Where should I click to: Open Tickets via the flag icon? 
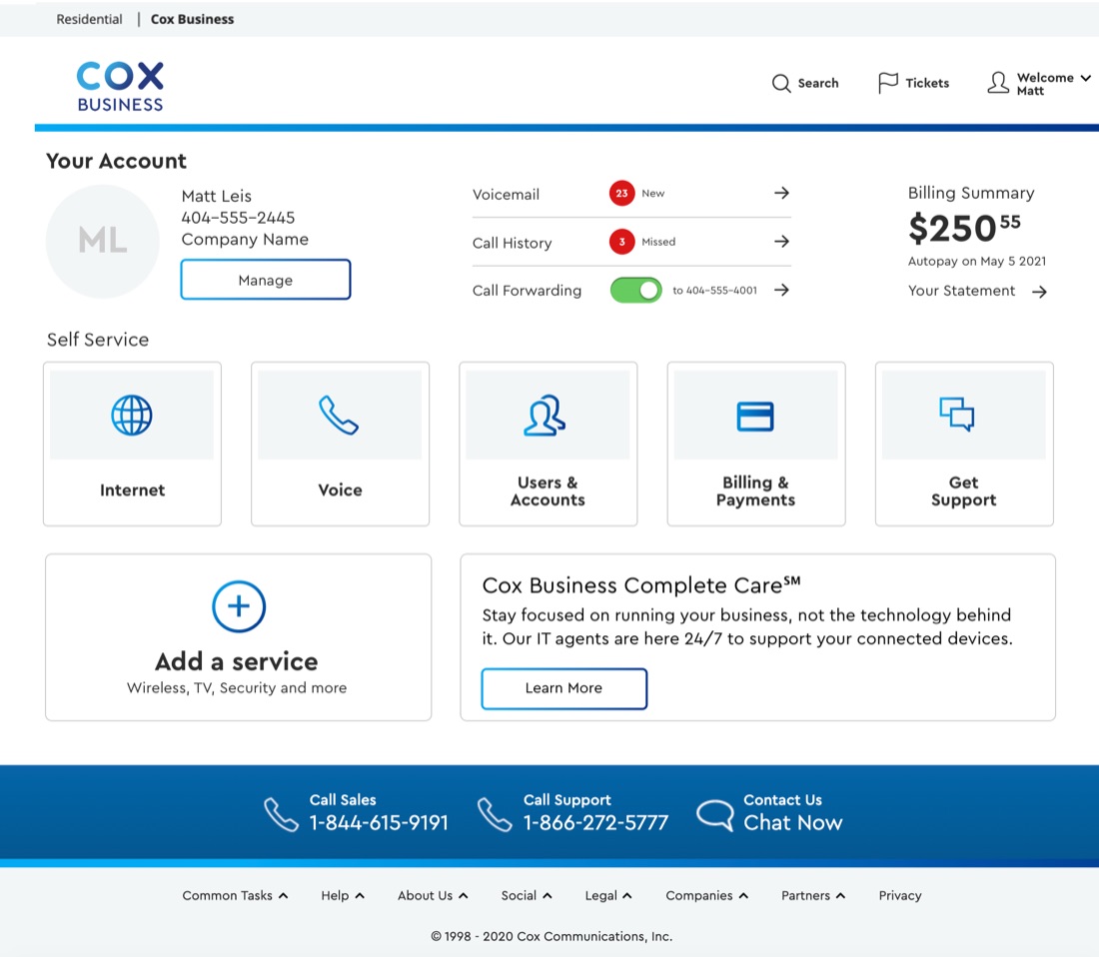click(887, 83)
